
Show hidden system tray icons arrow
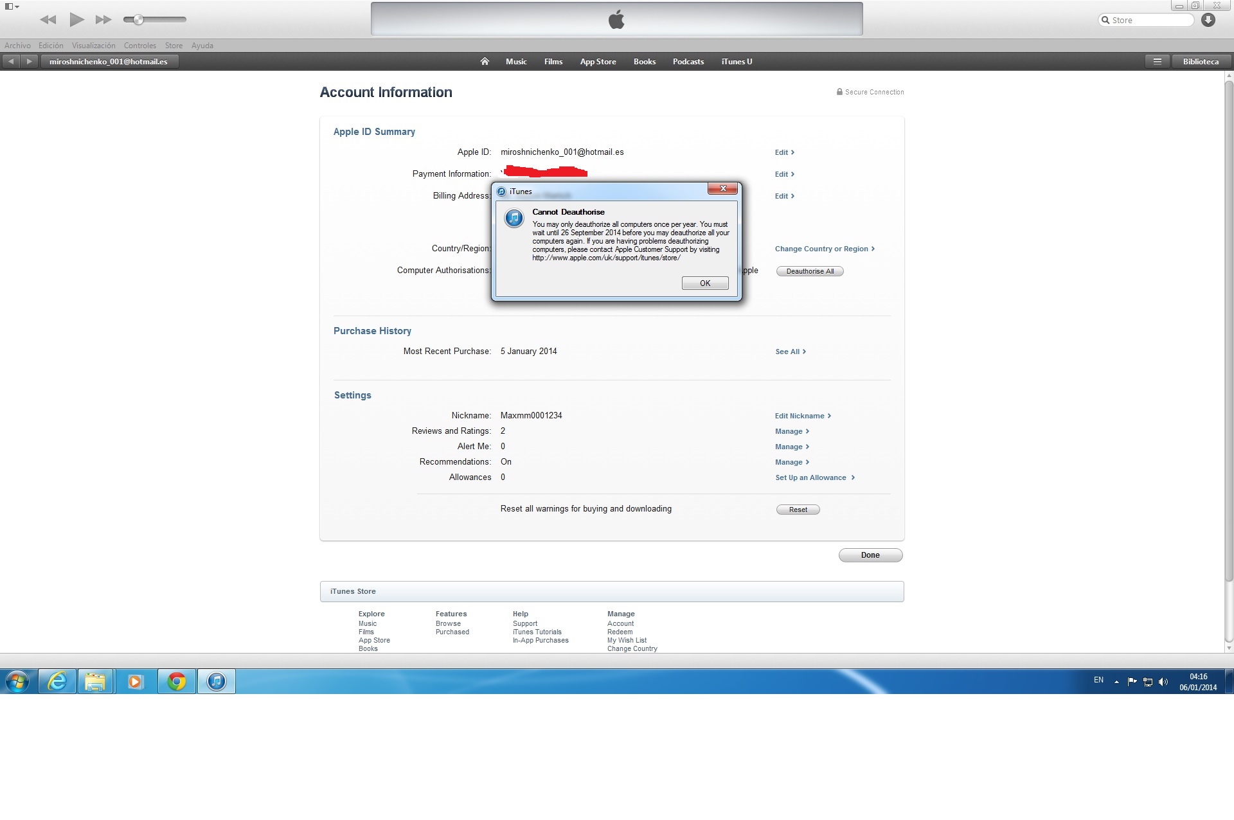point(1116,681)
